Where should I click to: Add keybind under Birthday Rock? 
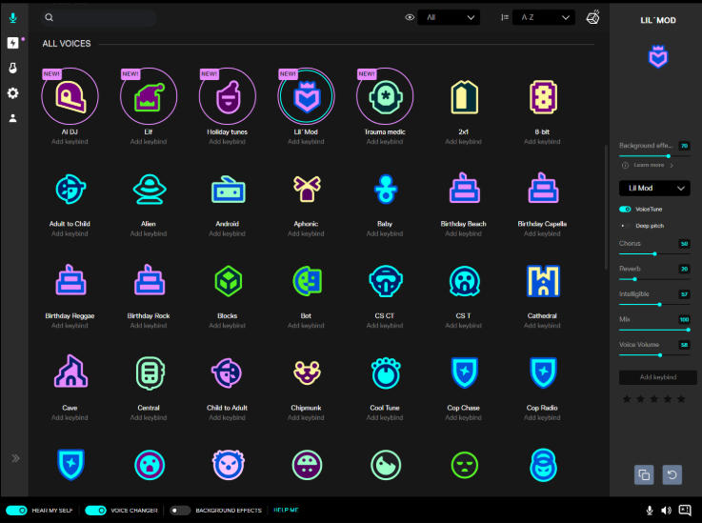149,326
